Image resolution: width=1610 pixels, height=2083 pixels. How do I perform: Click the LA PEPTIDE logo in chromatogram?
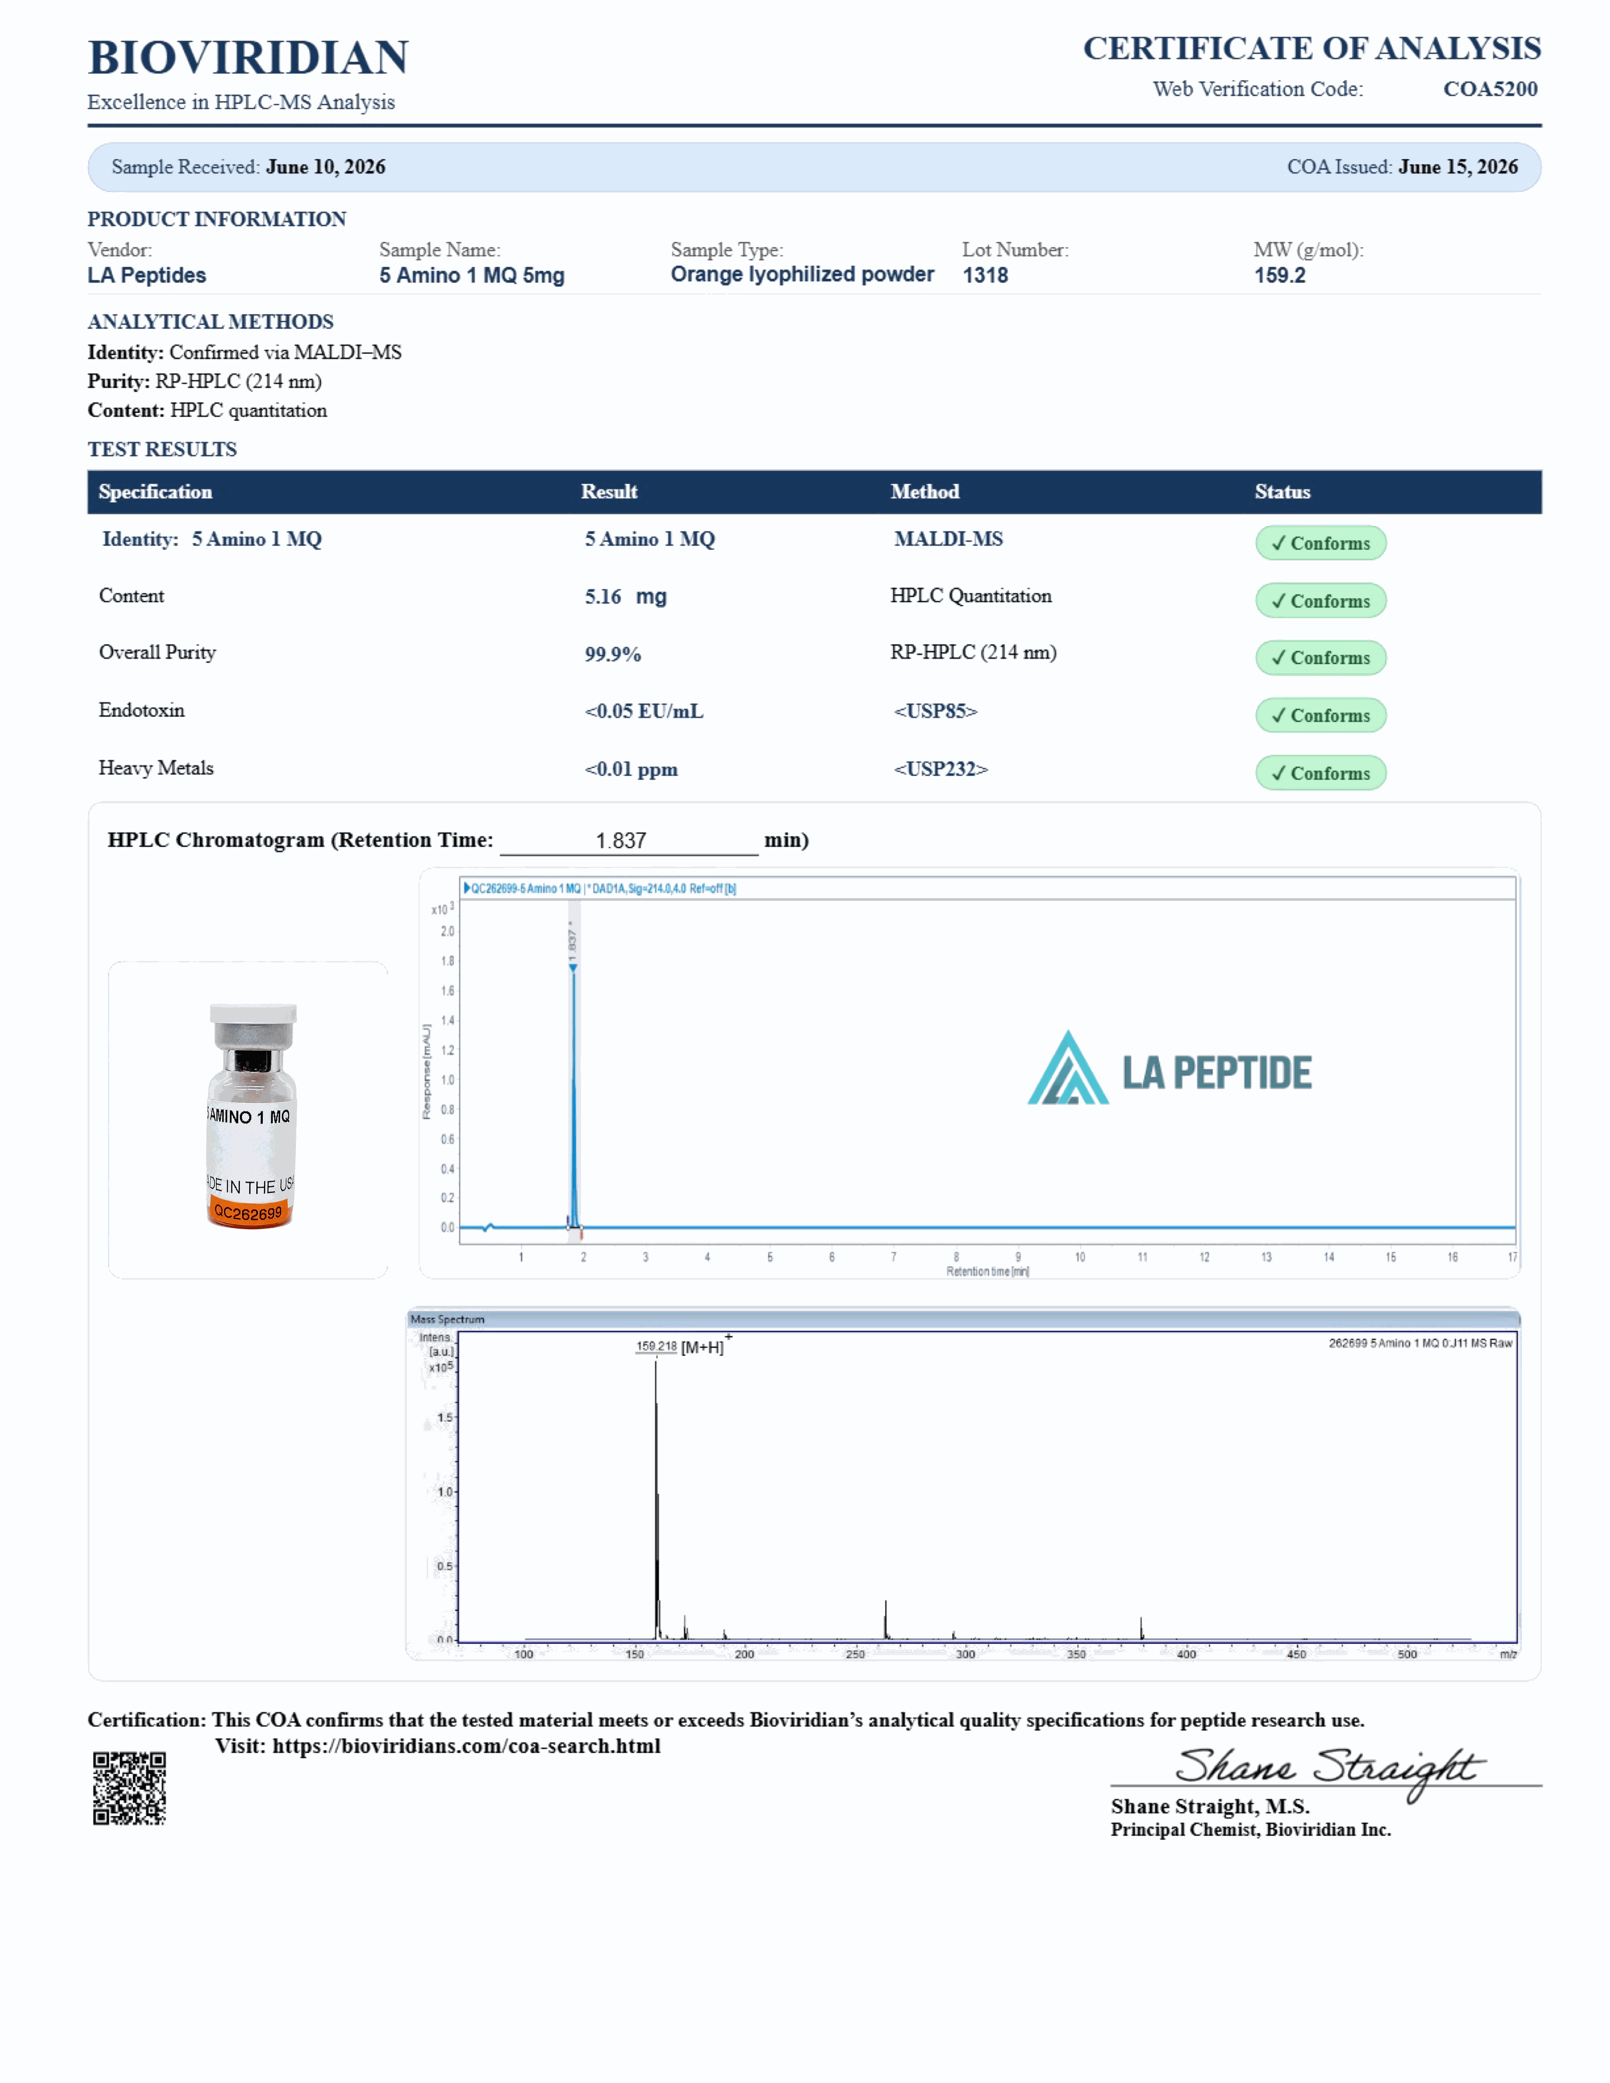click(x=1169, y=1069)
